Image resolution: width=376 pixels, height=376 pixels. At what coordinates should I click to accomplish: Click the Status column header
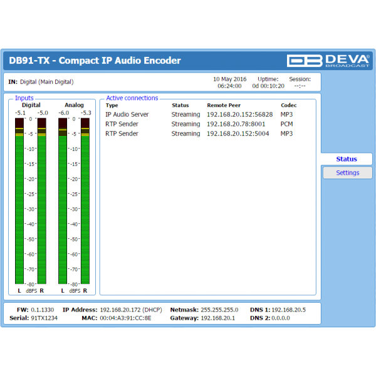point(180,105)
